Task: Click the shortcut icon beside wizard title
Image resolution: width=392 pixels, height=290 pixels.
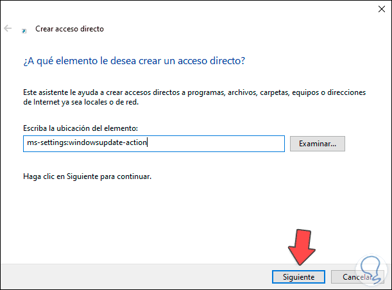Action: (24, 30)
